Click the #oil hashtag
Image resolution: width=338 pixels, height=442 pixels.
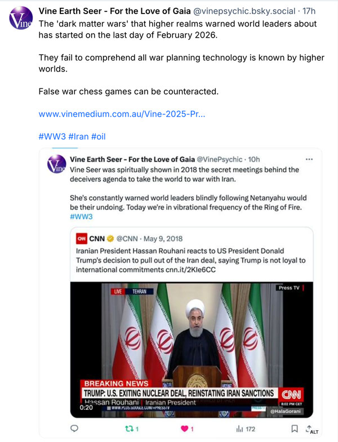(100, 136)
